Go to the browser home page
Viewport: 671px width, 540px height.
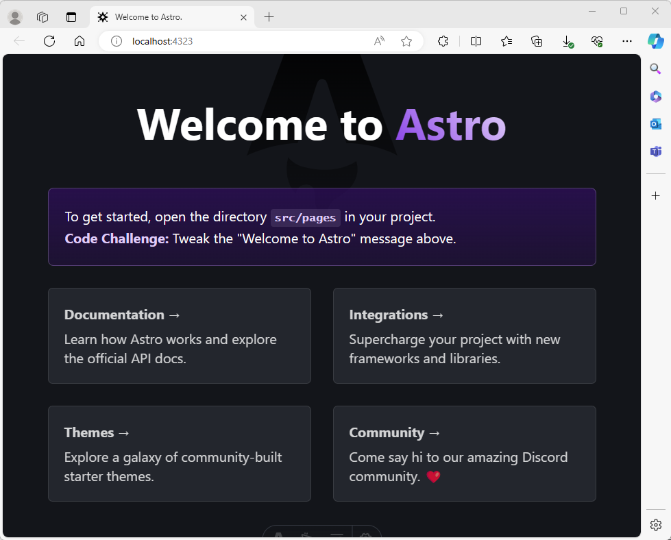click(x=80, y=41)
